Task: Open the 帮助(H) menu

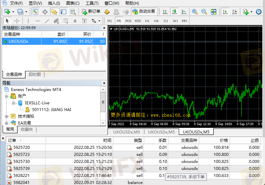Action: click(132, 3)
